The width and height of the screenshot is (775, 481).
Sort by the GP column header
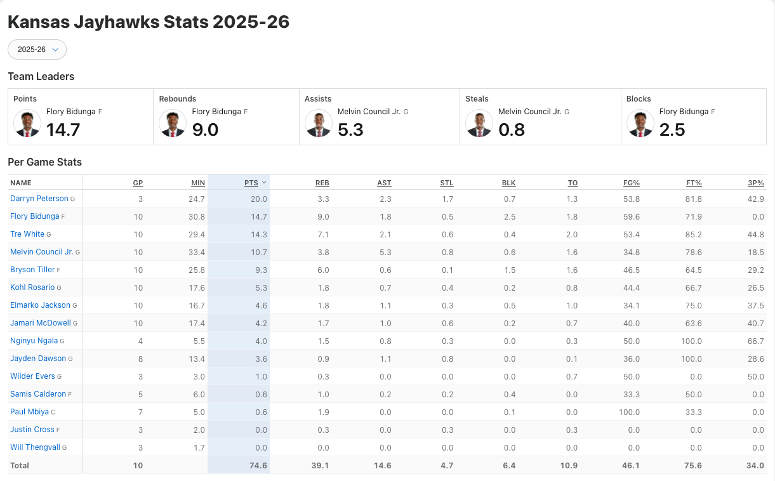138,183
